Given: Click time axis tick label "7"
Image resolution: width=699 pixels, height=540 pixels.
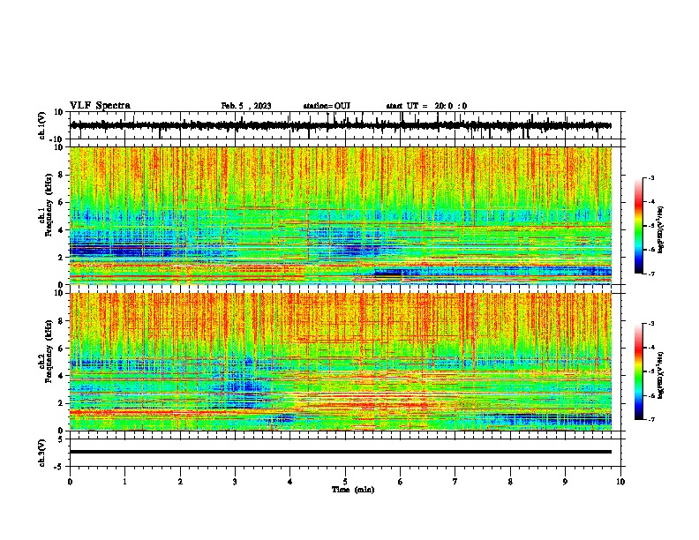Looking at the screenshot, I should 455,482.
